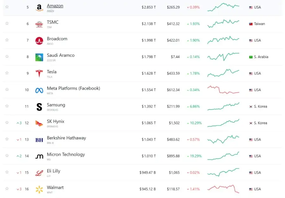Open the Amazon company link
285x198 pixels.
55,6
